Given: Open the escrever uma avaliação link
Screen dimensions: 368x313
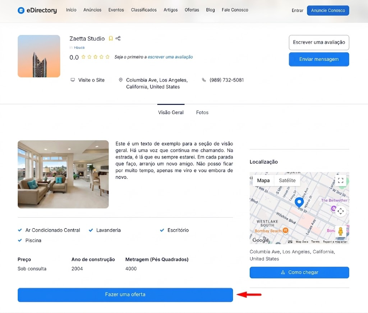Looking at the screenshot, I should coord(170,57).
